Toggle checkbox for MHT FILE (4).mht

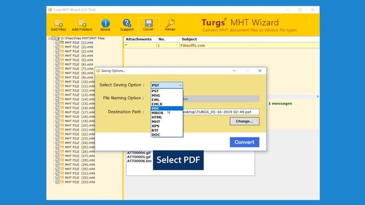57,56
